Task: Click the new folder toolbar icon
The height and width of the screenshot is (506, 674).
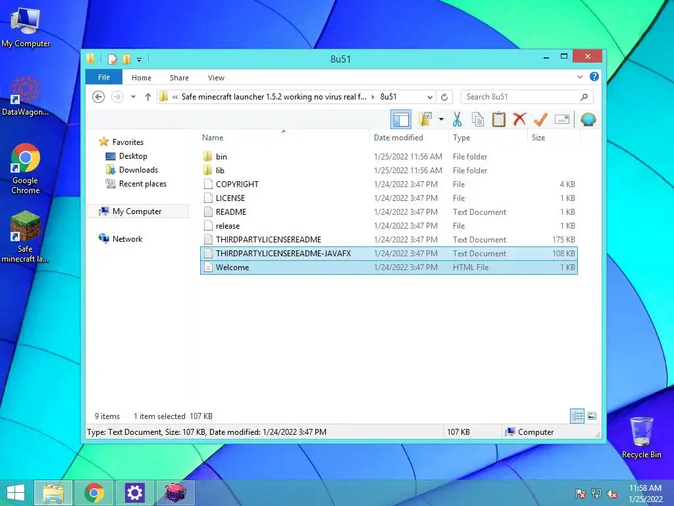Action: tap(425, 119)
